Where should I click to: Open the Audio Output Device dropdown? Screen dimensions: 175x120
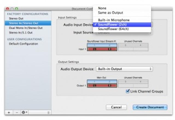[x=124, y=69]
